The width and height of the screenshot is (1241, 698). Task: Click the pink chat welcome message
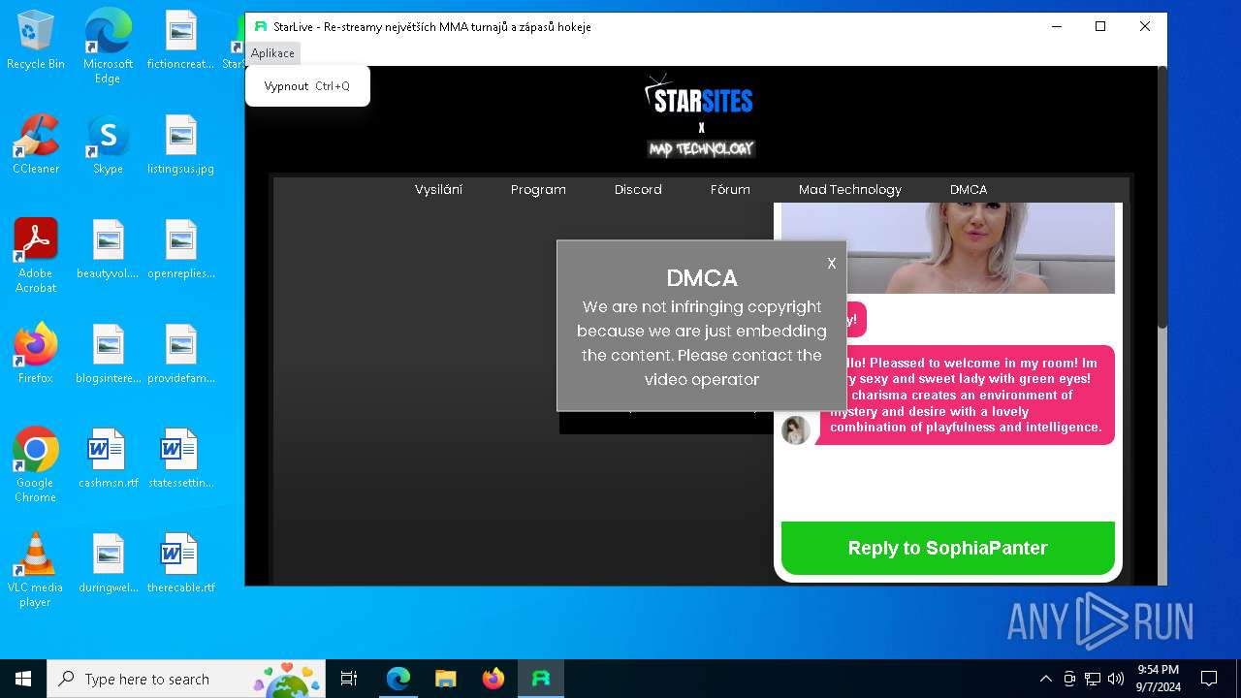point(966,396)
